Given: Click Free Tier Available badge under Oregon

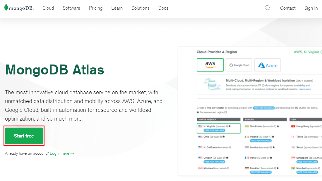Looking at the screenshot, I should (x=214, y=162).
